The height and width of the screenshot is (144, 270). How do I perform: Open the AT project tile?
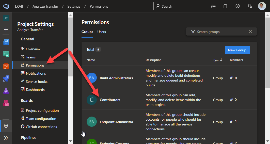point(6,19)
